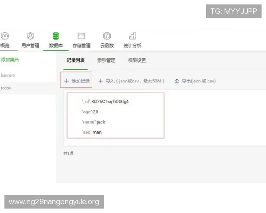The height and width of the screenshot is (213, 266).
Task: Open the 用户管理 user management icon
Action: pyautogui.click(x=30, y=36)
